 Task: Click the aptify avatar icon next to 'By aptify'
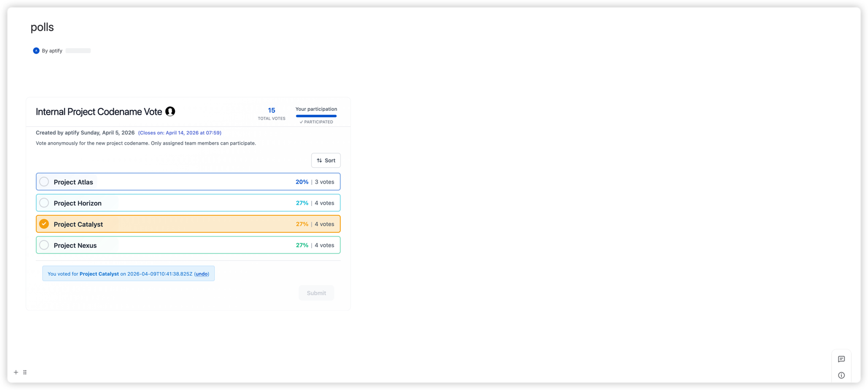point(36,50)
